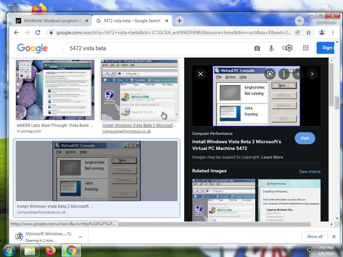
Task: Open the Learn More copyright link
Action: [x=272, y=157]
